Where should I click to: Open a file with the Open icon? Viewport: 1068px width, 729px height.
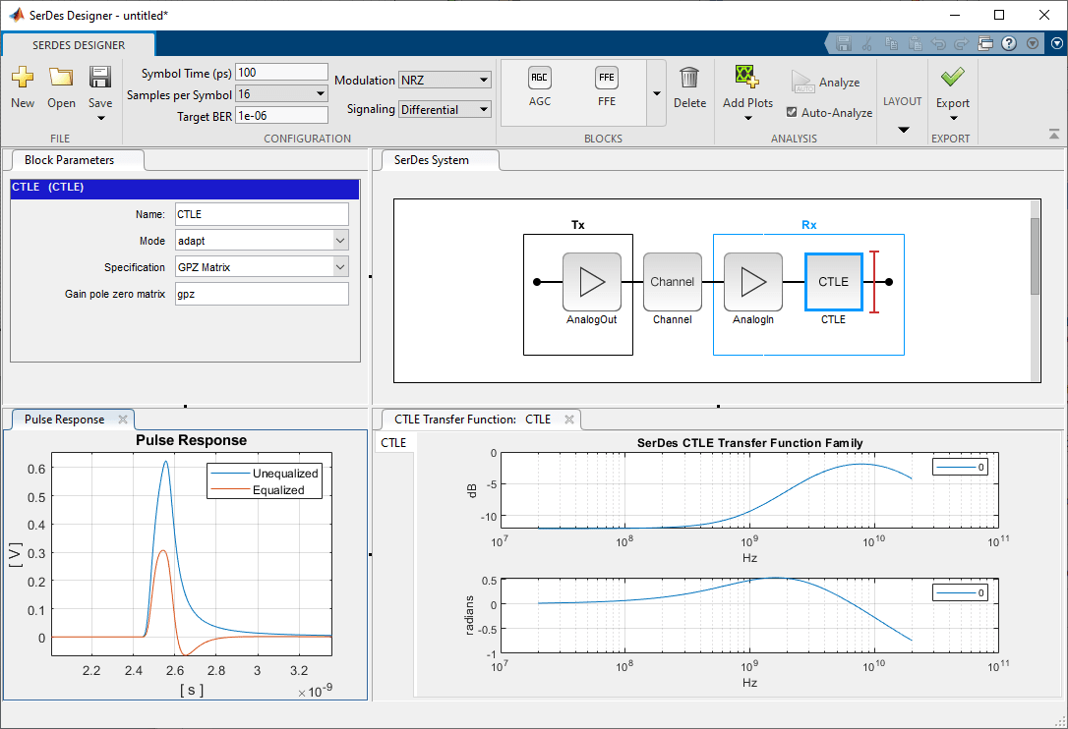click(61, 77)
